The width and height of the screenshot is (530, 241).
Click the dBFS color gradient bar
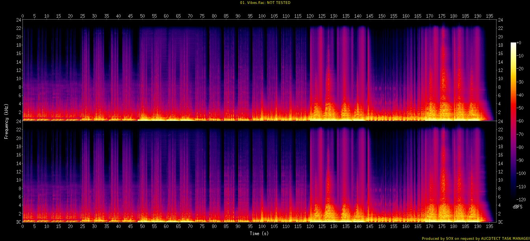513,119
